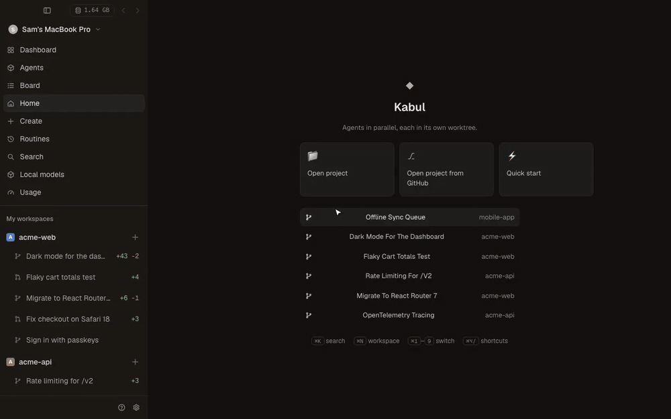Open the Routines page

(74, 139)
